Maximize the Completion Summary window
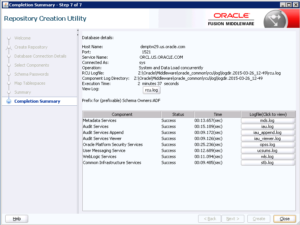The width and height of the screenshot is (300, 225). pyautogui.click(x=289, y=5)
